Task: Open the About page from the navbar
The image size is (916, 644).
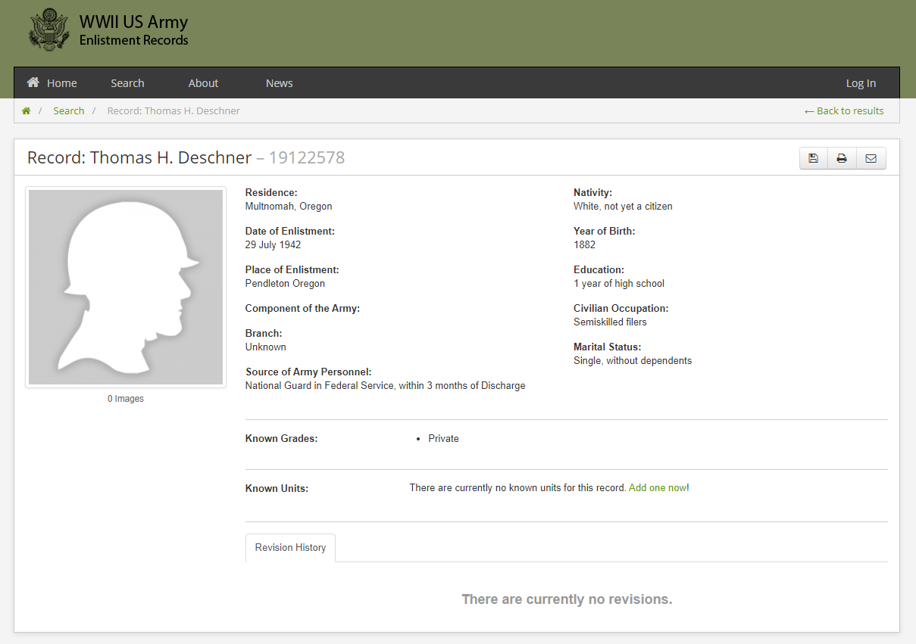Action: (x=203, y=83)
